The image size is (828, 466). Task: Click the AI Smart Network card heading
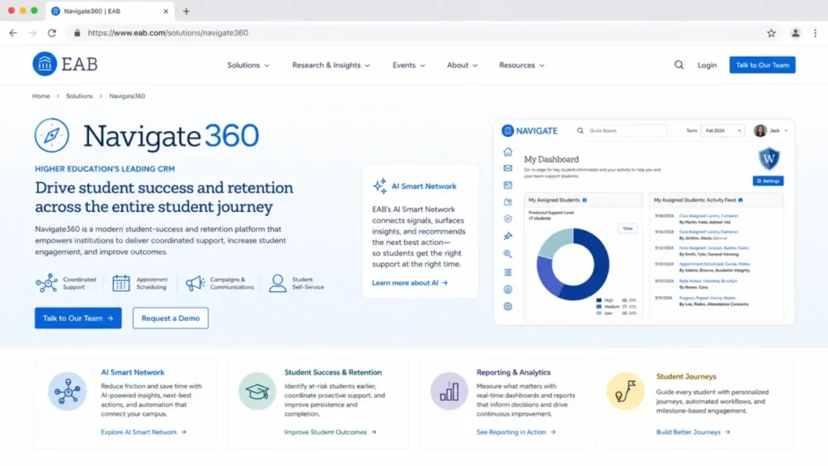click(x=133, y=372)
